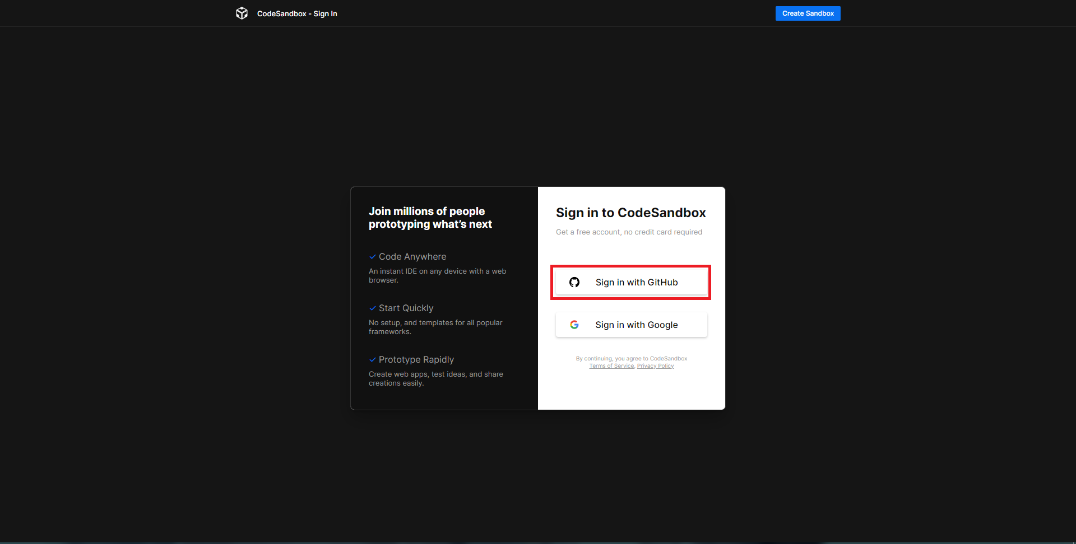The height and width of the screenshot is (544, 1076).
Task: Click the 'CodeSandbox - Sign In' header title
Action: click(297, 13)
